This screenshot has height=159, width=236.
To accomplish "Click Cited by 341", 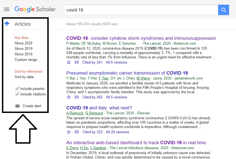I will pos(92,63).
